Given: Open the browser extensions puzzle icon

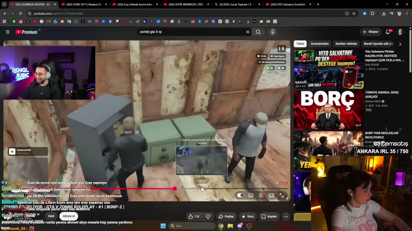Looking at the screenshot, I should (x=372, y=13).
